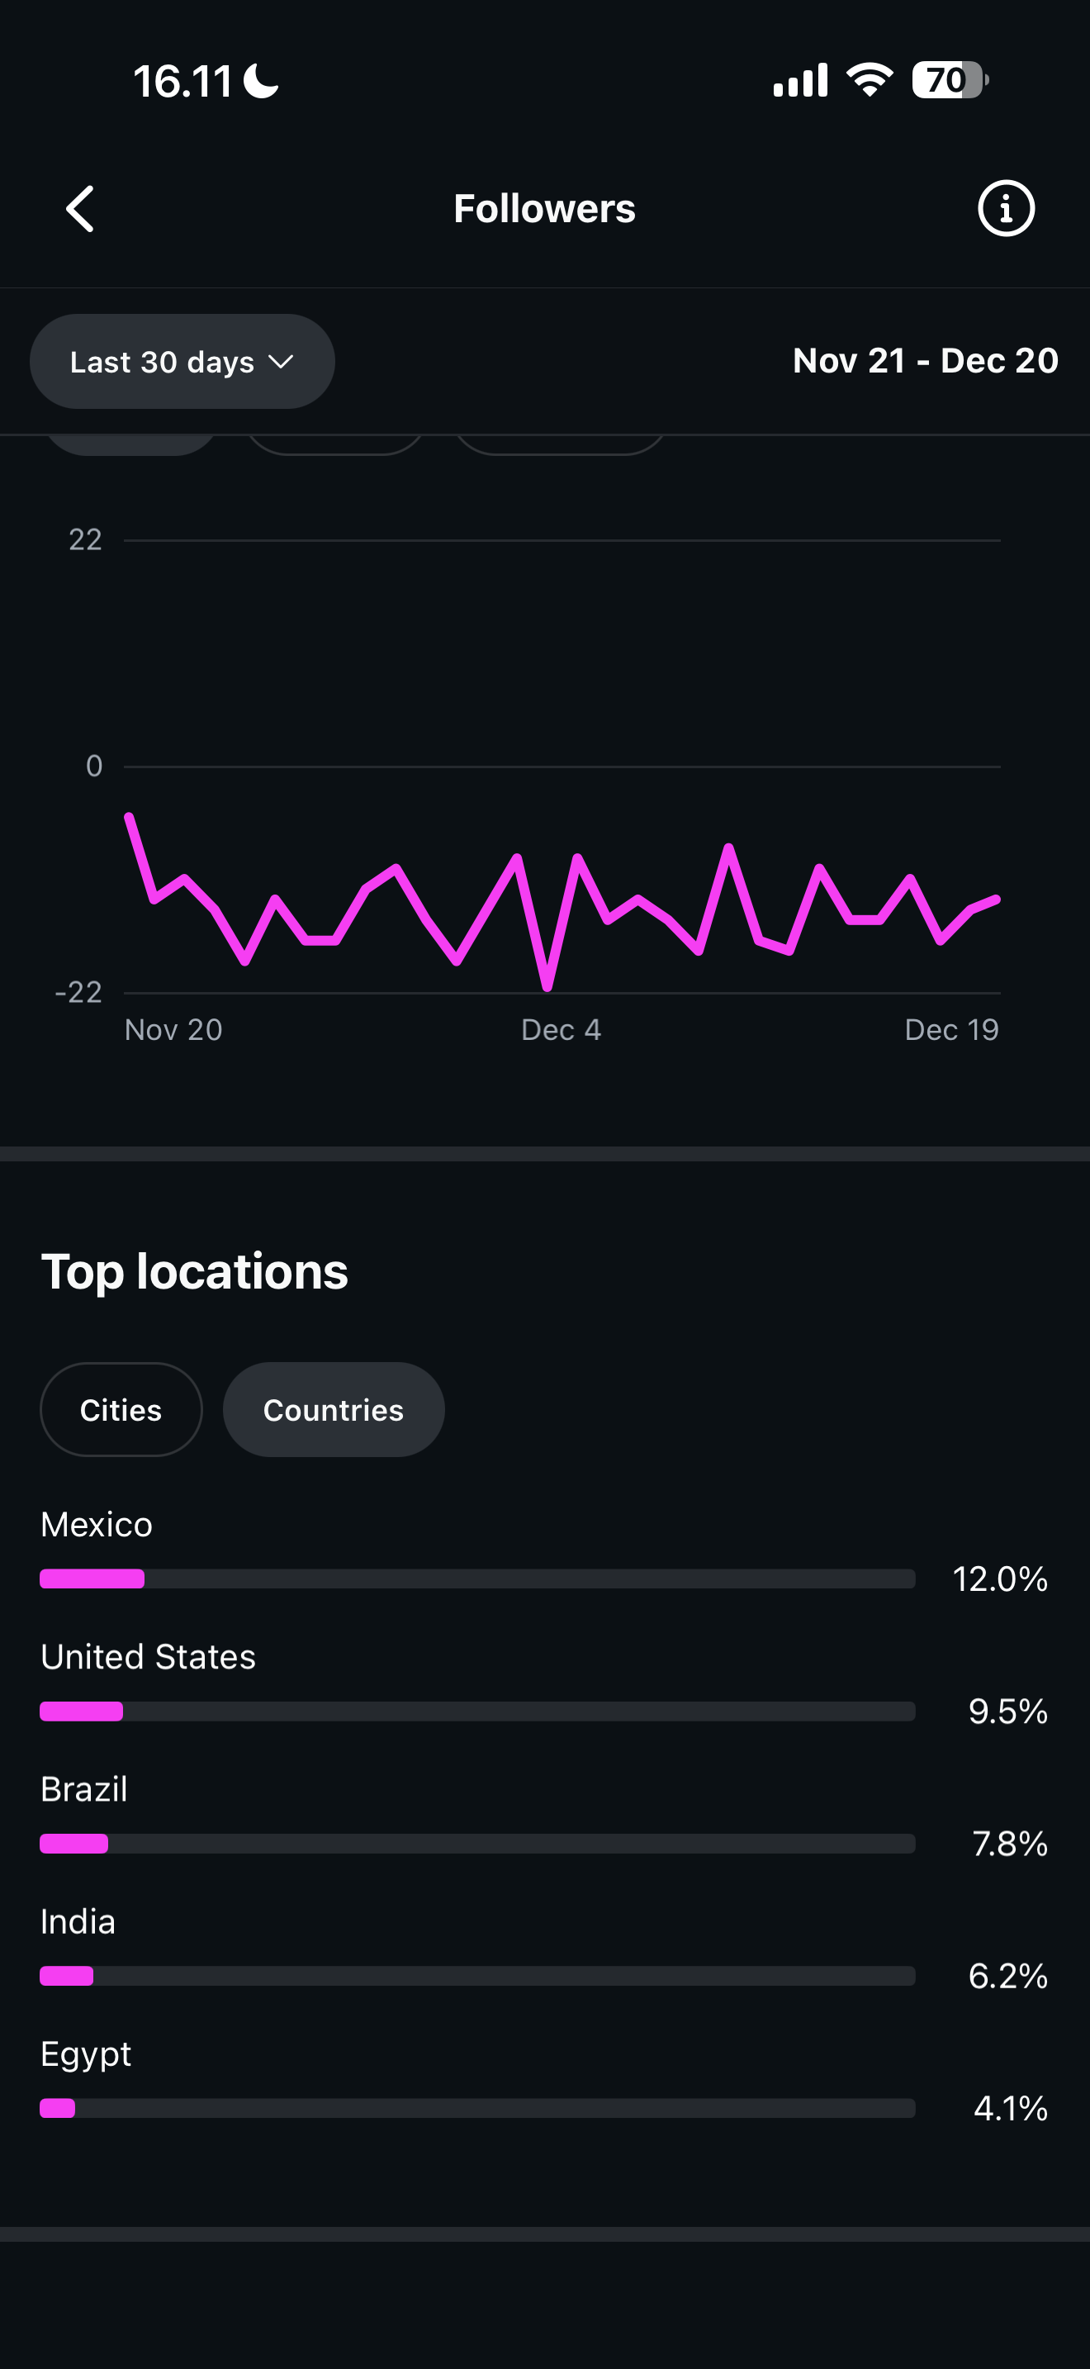Tap the Followers page title
The width and height of the screenshot is (1090, 2369).
(x=544, y=209)
